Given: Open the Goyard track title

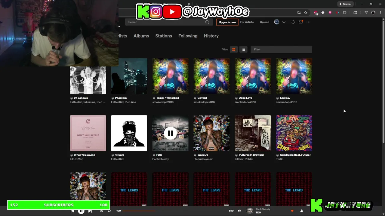Looking at the screenshot, I should 202,98.
